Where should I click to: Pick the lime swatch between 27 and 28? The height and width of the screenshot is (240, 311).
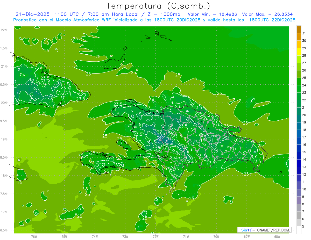click(299, 59)
